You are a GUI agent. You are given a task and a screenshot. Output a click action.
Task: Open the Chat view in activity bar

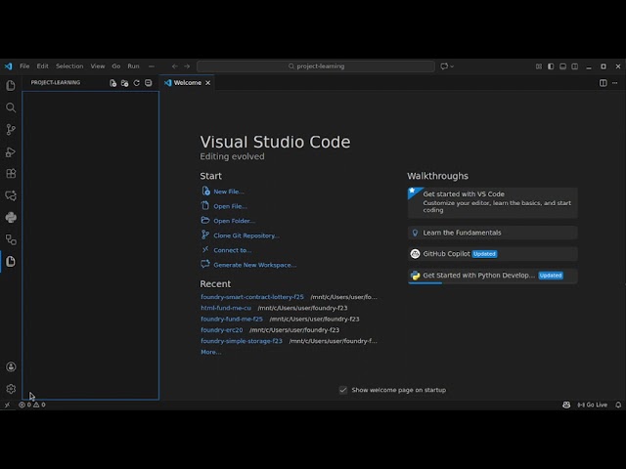pos(11,195)
